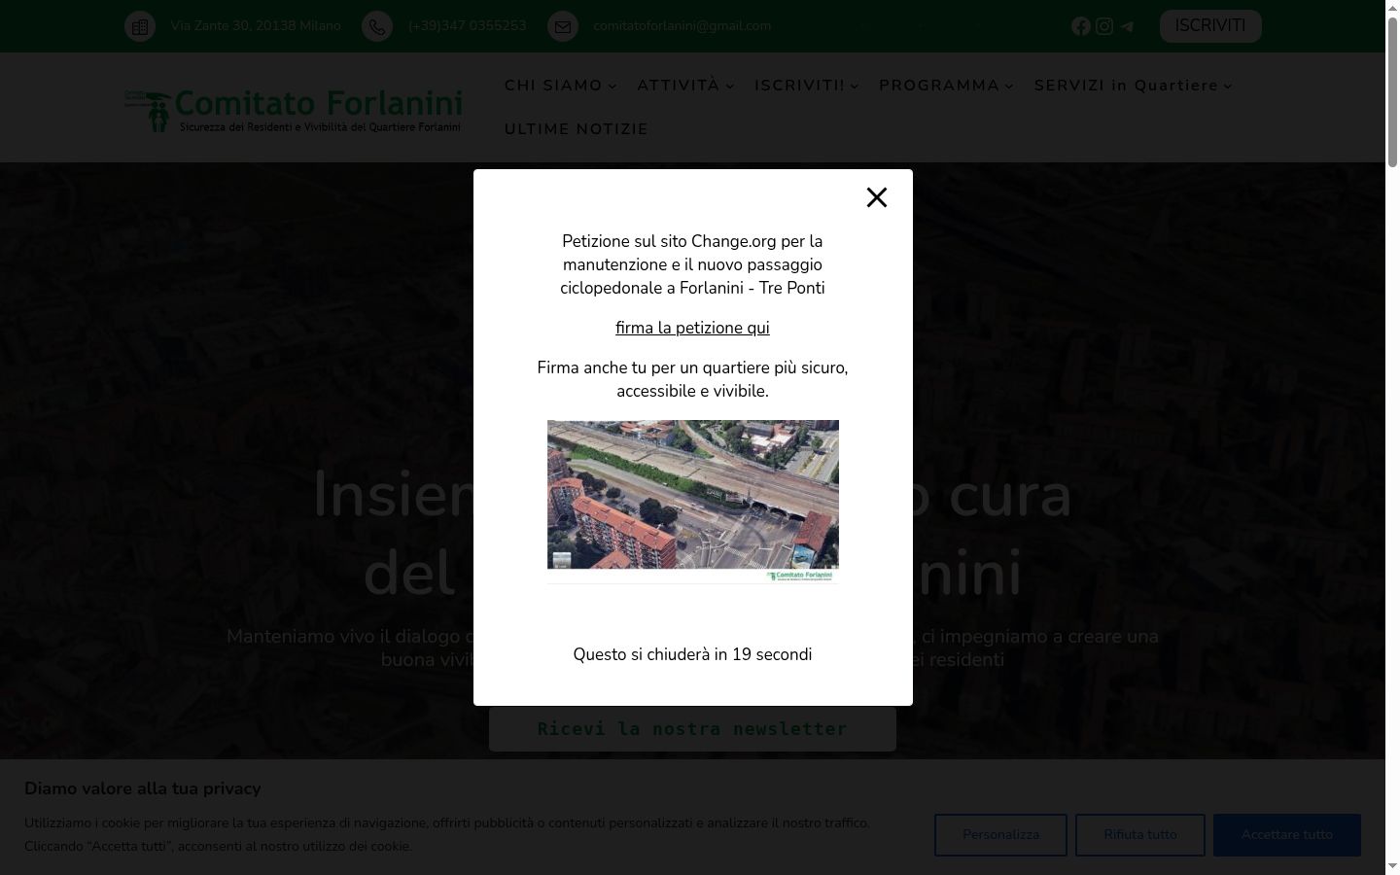This screenshot has width=1400, height=875.
Task: Click the building address icon
Action: pyautogui.click(x=140, y=26)
